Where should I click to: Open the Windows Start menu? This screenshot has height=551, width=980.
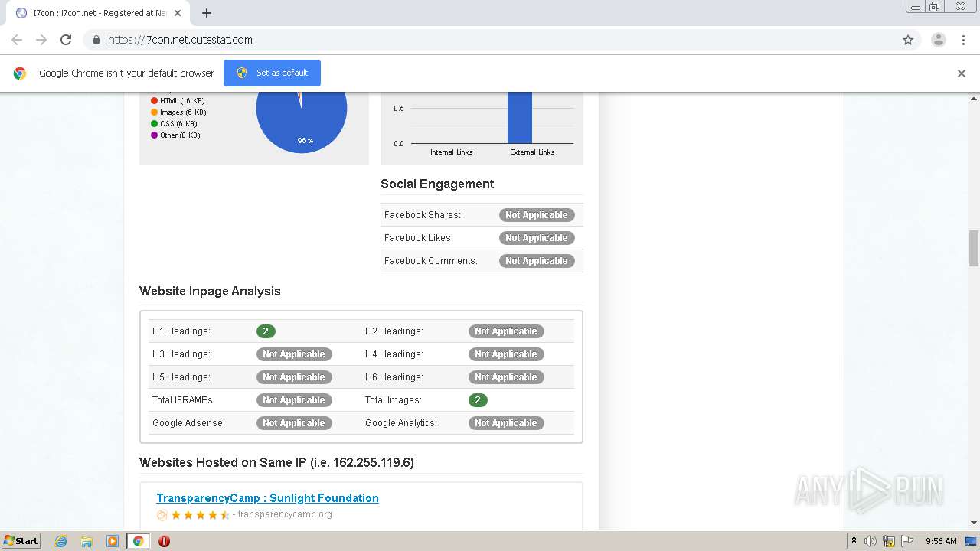coord(21,540)
